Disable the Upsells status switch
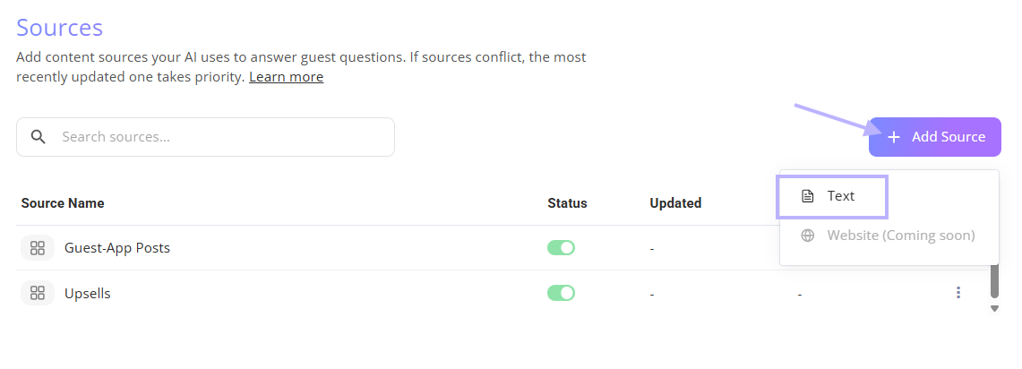This screenshot has width=1022, height=369. point(561,293)
